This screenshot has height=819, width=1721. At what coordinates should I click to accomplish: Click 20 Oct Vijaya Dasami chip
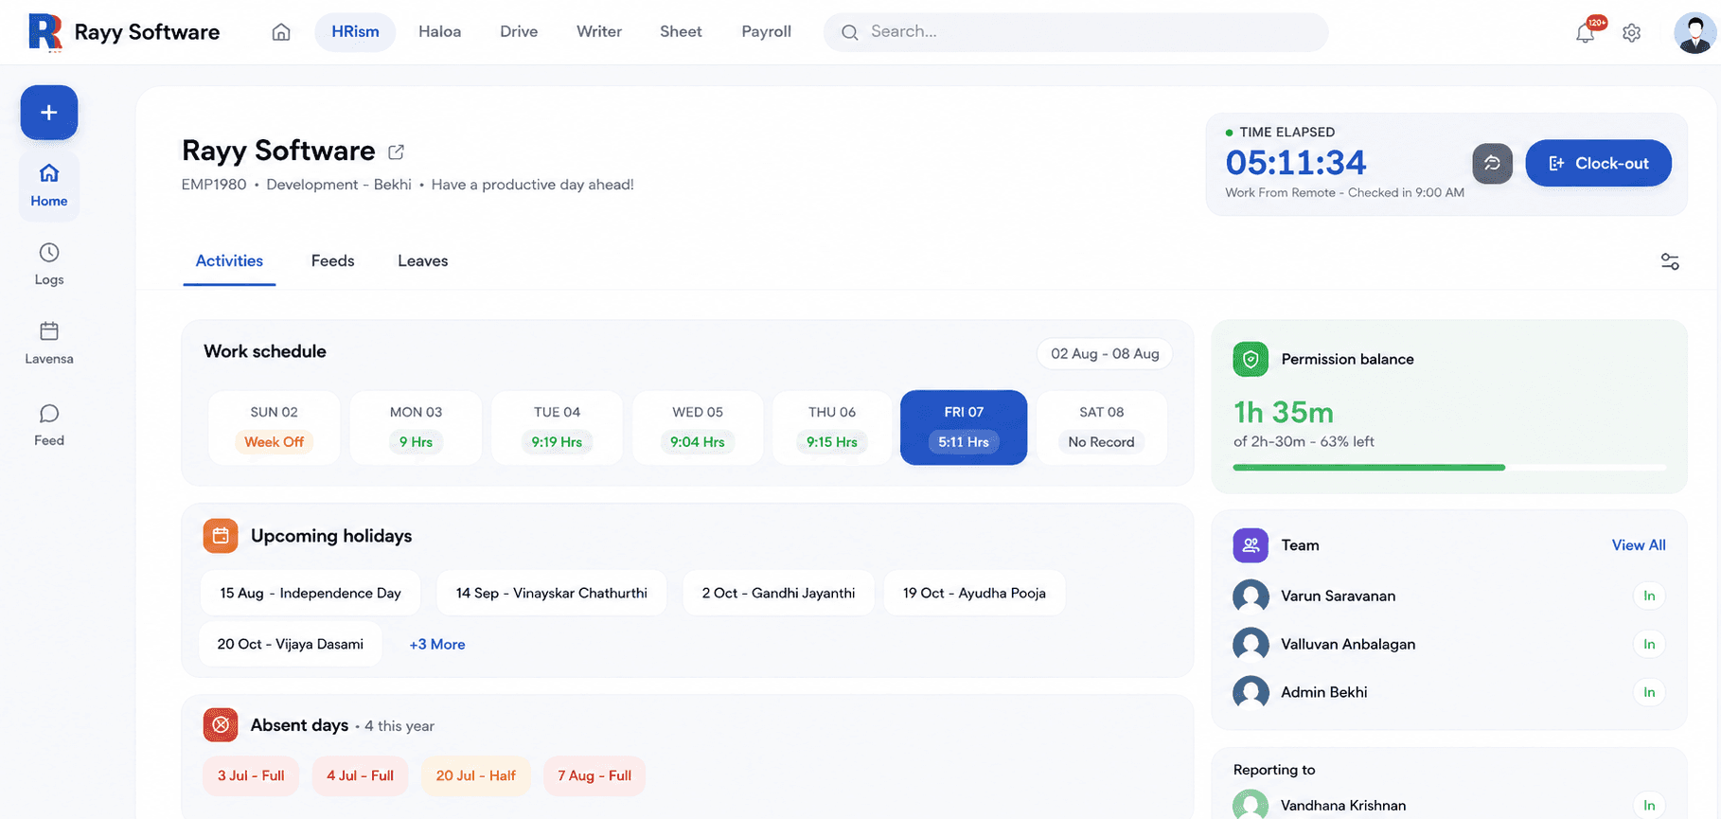click(x=291, y=645)
